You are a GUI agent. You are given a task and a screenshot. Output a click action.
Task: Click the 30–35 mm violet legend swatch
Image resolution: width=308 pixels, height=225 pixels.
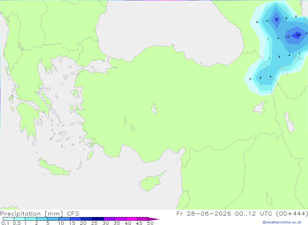109,219
